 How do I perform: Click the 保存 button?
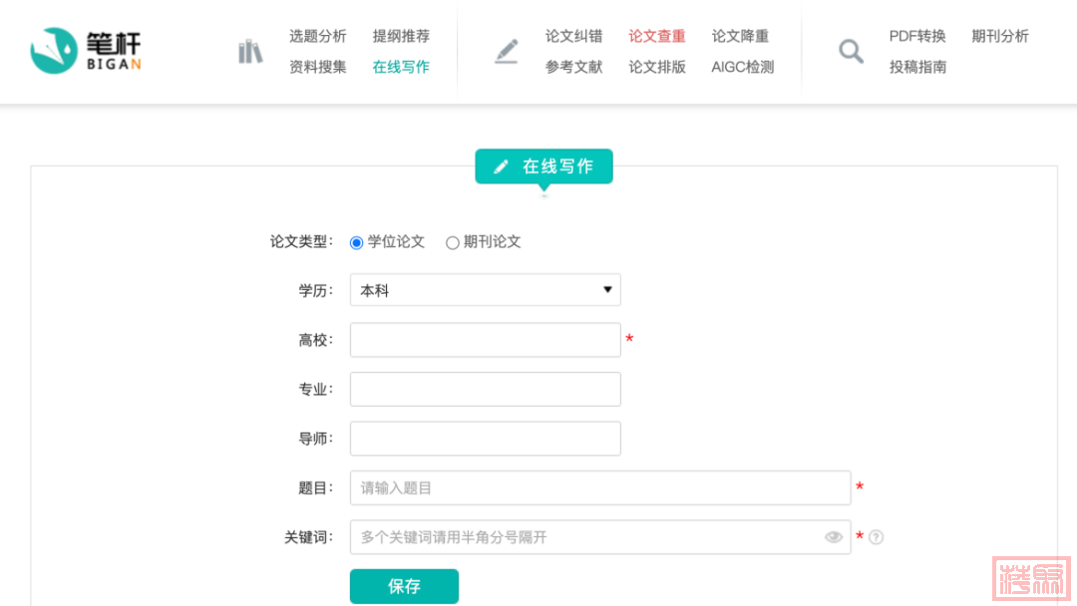pyautogui.click(x=404, y=586)
